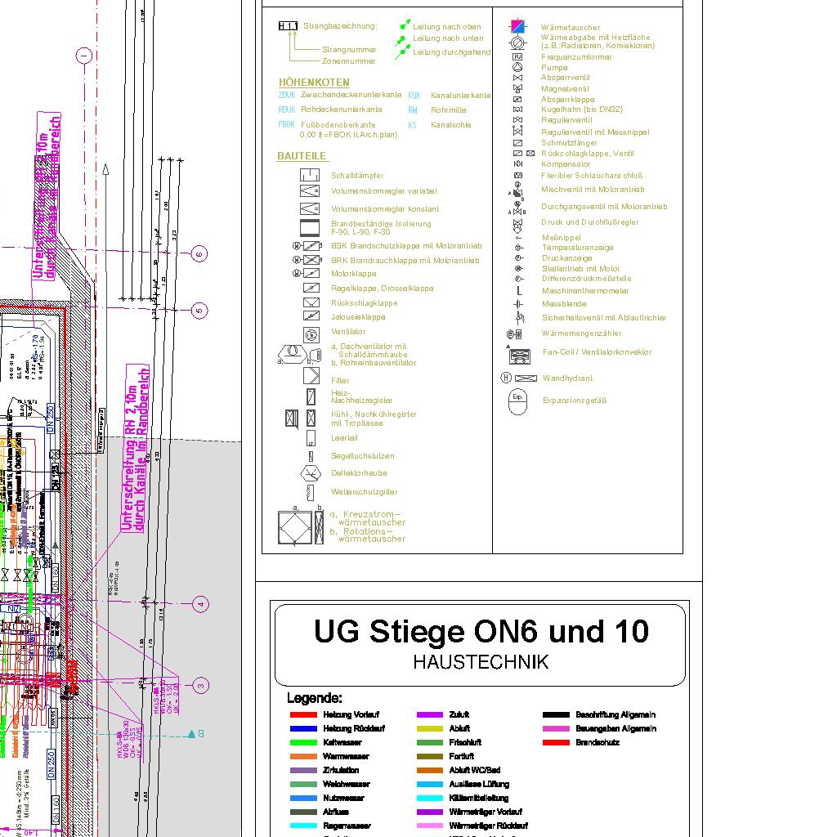The width and height of the screenshot is (837, 837).
Task: Click the HÖHENKOTEN section heading
Action: coord(314,83)
